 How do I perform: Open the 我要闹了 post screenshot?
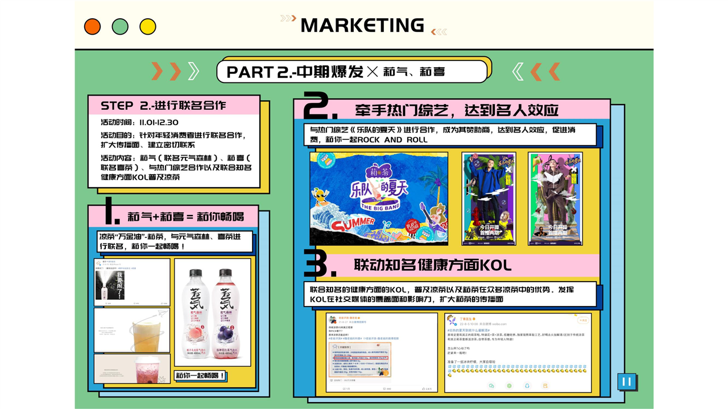tap(132, 282)
